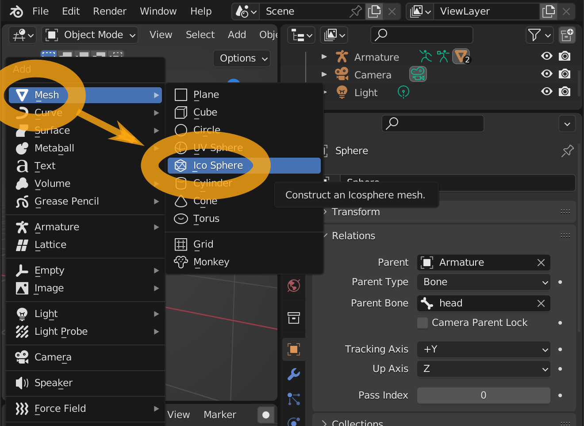The image size is (584, 426).
Task: Toggle the pin for the Sphere properties
Action: coord(567,151)
